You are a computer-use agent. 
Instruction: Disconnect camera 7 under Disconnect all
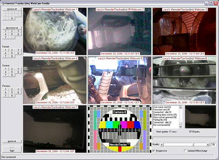click(x=6, y=37)
